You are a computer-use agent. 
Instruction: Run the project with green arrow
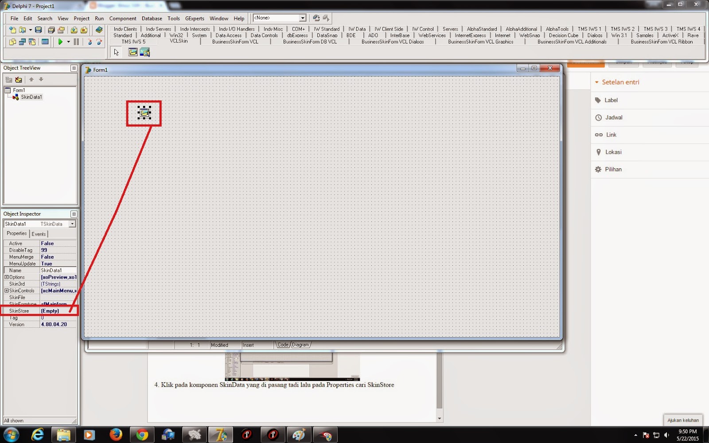pos(60,42)
